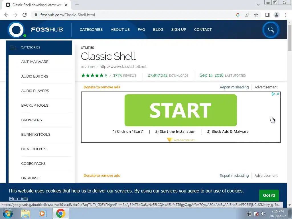Select SIGN UP in the navigation
The image size is (292, 219).
pyautogui.click(x=179, y=30)
